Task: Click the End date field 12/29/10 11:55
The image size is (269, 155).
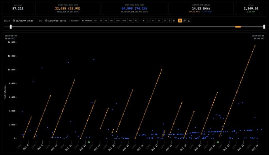Action: coord(57,21)
